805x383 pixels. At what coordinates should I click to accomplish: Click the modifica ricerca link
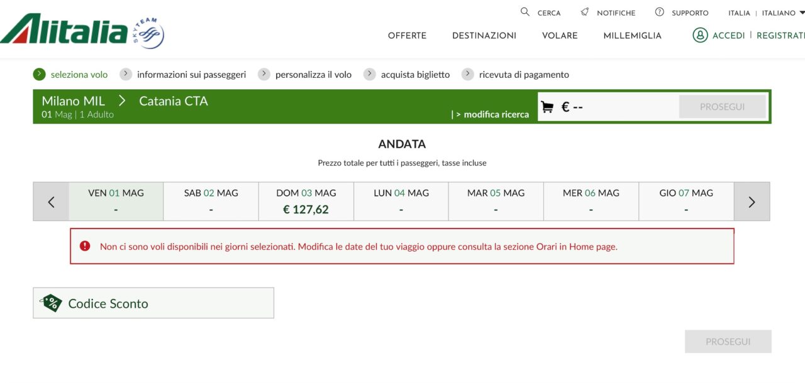(x=496, y=115)
